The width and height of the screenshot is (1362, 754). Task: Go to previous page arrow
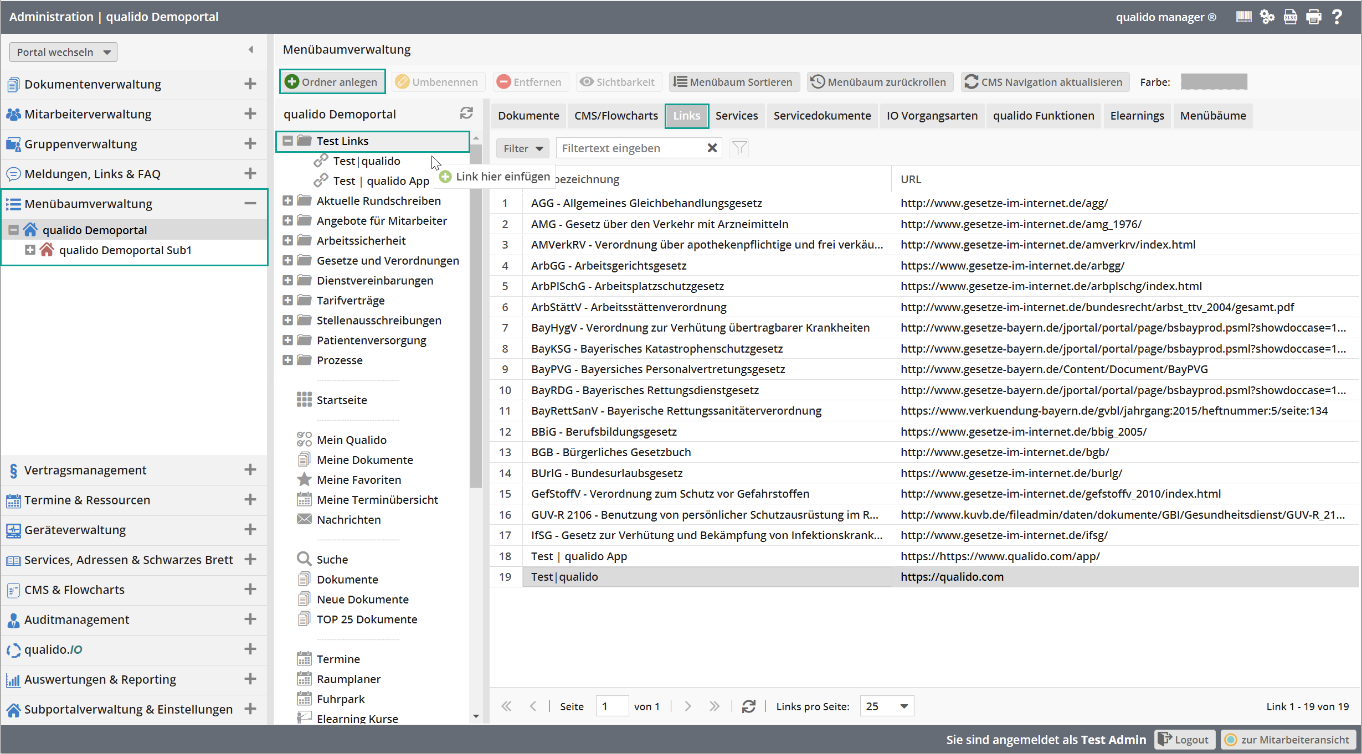(533, 706)
